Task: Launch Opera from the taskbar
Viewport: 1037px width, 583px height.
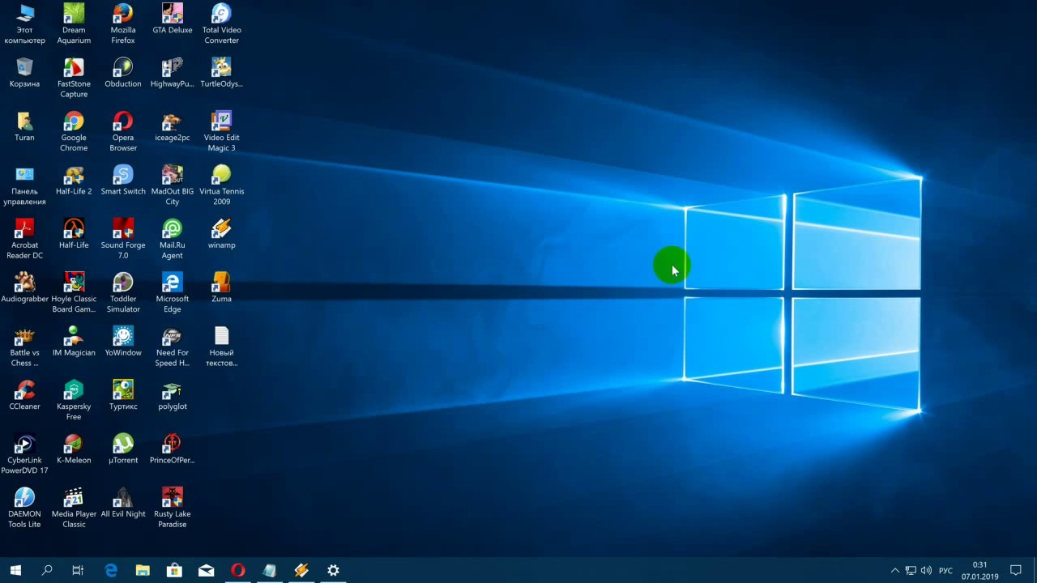Action: 237,570
